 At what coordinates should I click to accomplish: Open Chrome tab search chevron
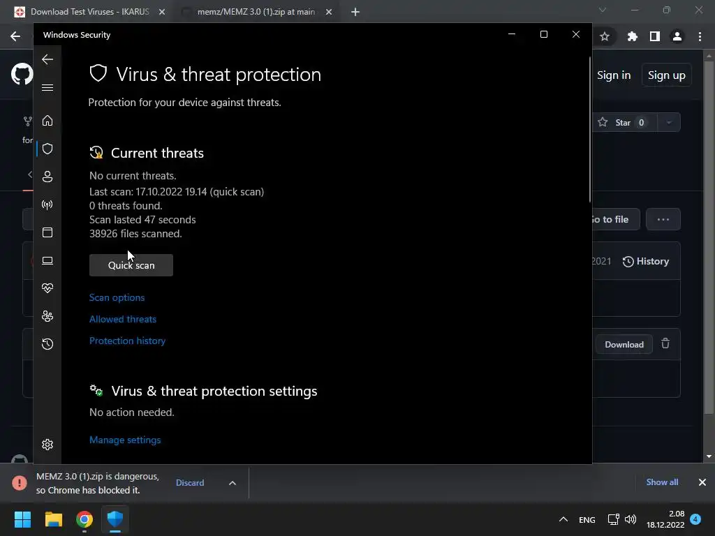pos(603,10)
